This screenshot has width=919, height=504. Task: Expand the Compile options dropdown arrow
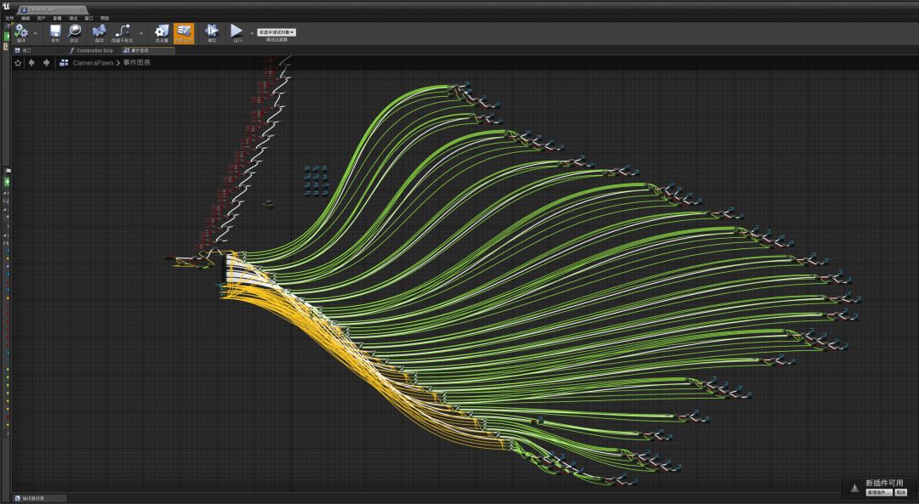tap(35, 33)
